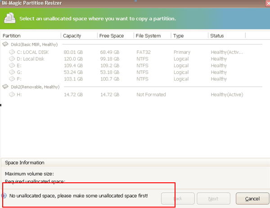
Task: Click the 103.1 GB capacity value
Action: point(73,79)
